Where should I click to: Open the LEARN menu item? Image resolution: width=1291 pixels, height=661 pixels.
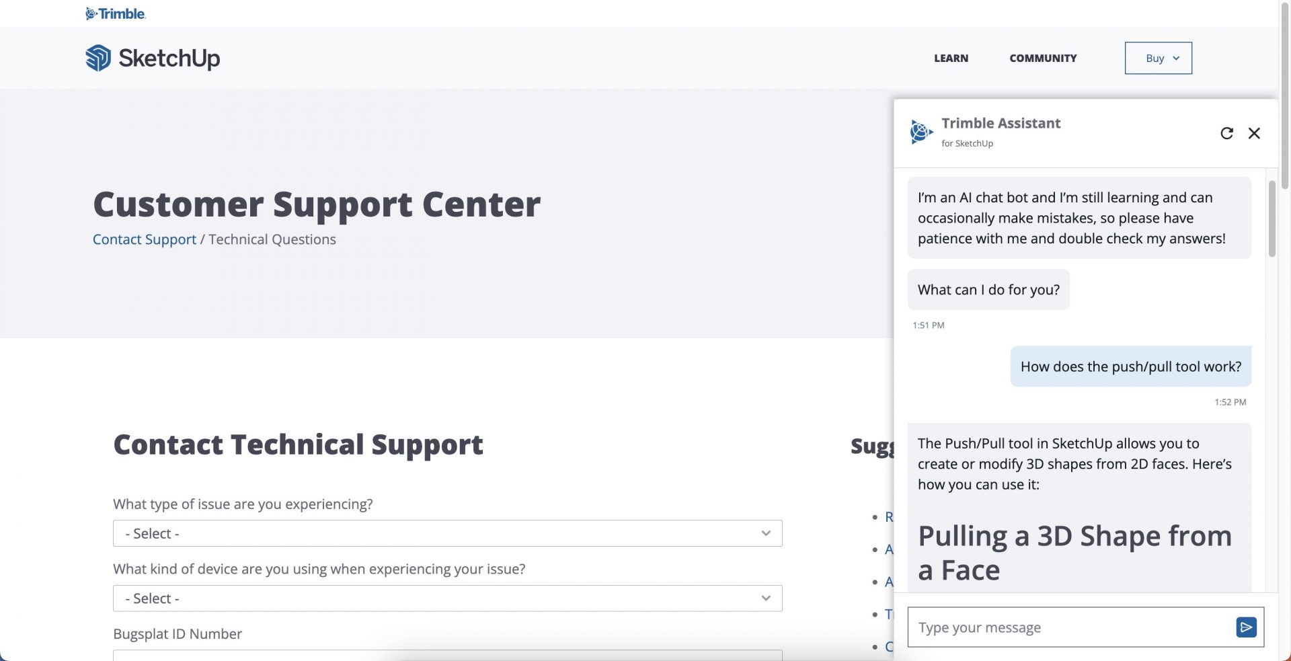(x=951, y=58)
